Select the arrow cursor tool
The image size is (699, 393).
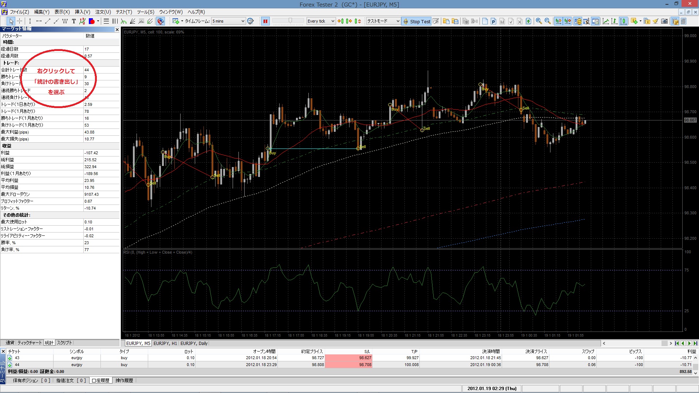11,21
